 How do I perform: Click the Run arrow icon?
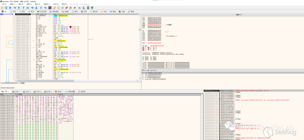tap(15, 8)
